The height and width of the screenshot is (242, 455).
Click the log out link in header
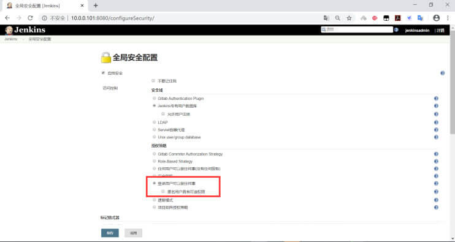pyautogui.click(x=440, y=30)
